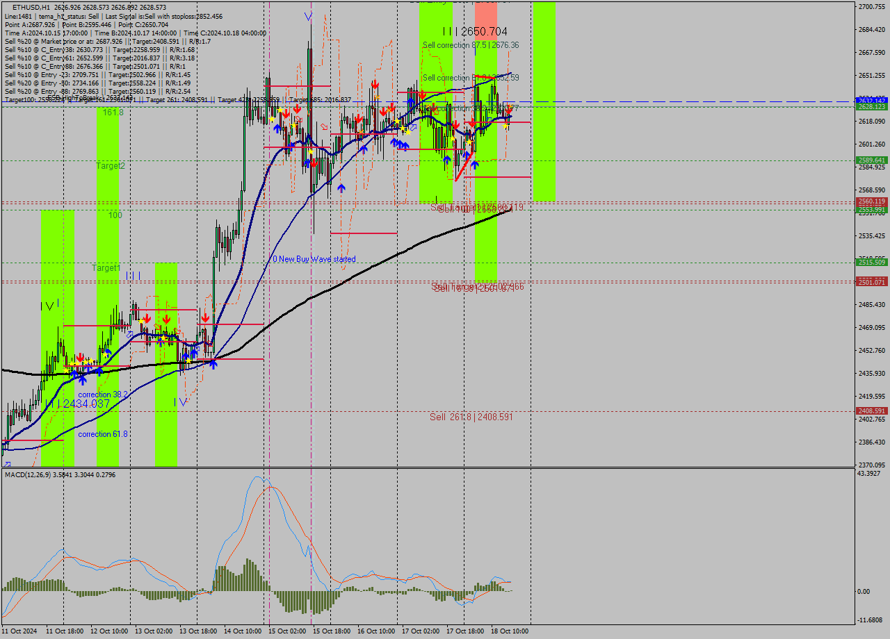Click the '11 Oct 2024' date label
Viewport: 890px width, 639px height.
point(20,631)
